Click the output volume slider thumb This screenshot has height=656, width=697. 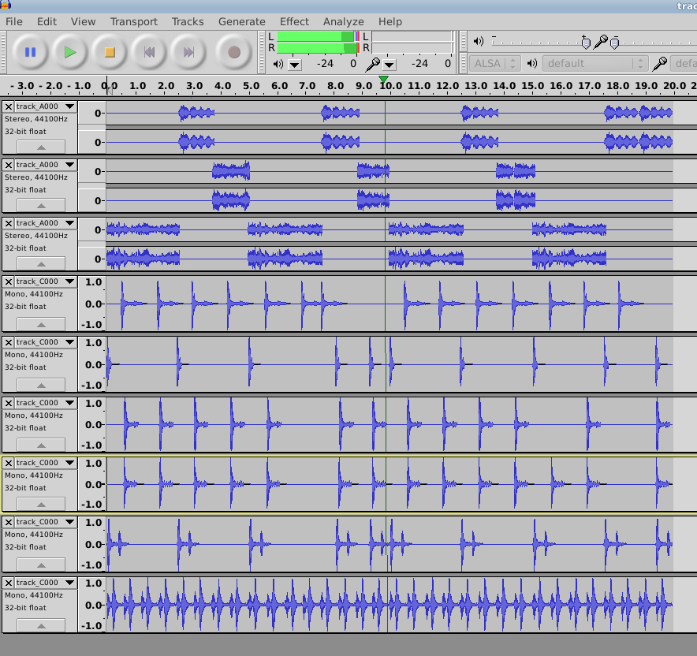[x=586, y=43]
